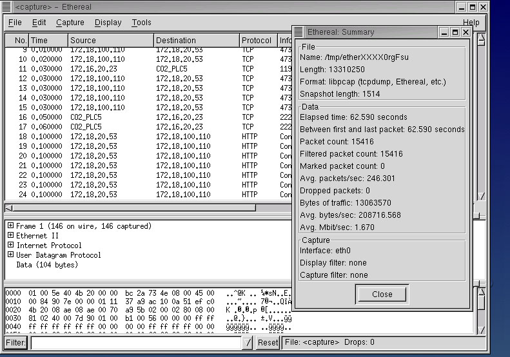Click the hex pane vertical scrollbar thumb

pyautogui.click(x=482, y=303)
